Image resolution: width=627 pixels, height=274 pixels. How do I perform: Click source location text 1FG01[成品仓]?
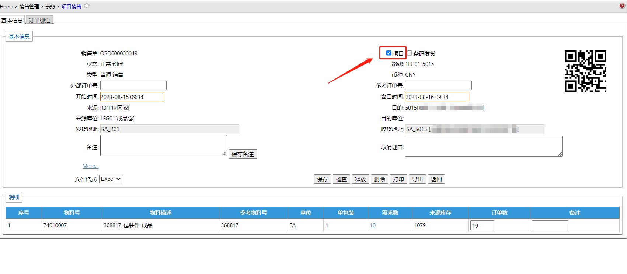pyautogui.click(x=117, y=119)
